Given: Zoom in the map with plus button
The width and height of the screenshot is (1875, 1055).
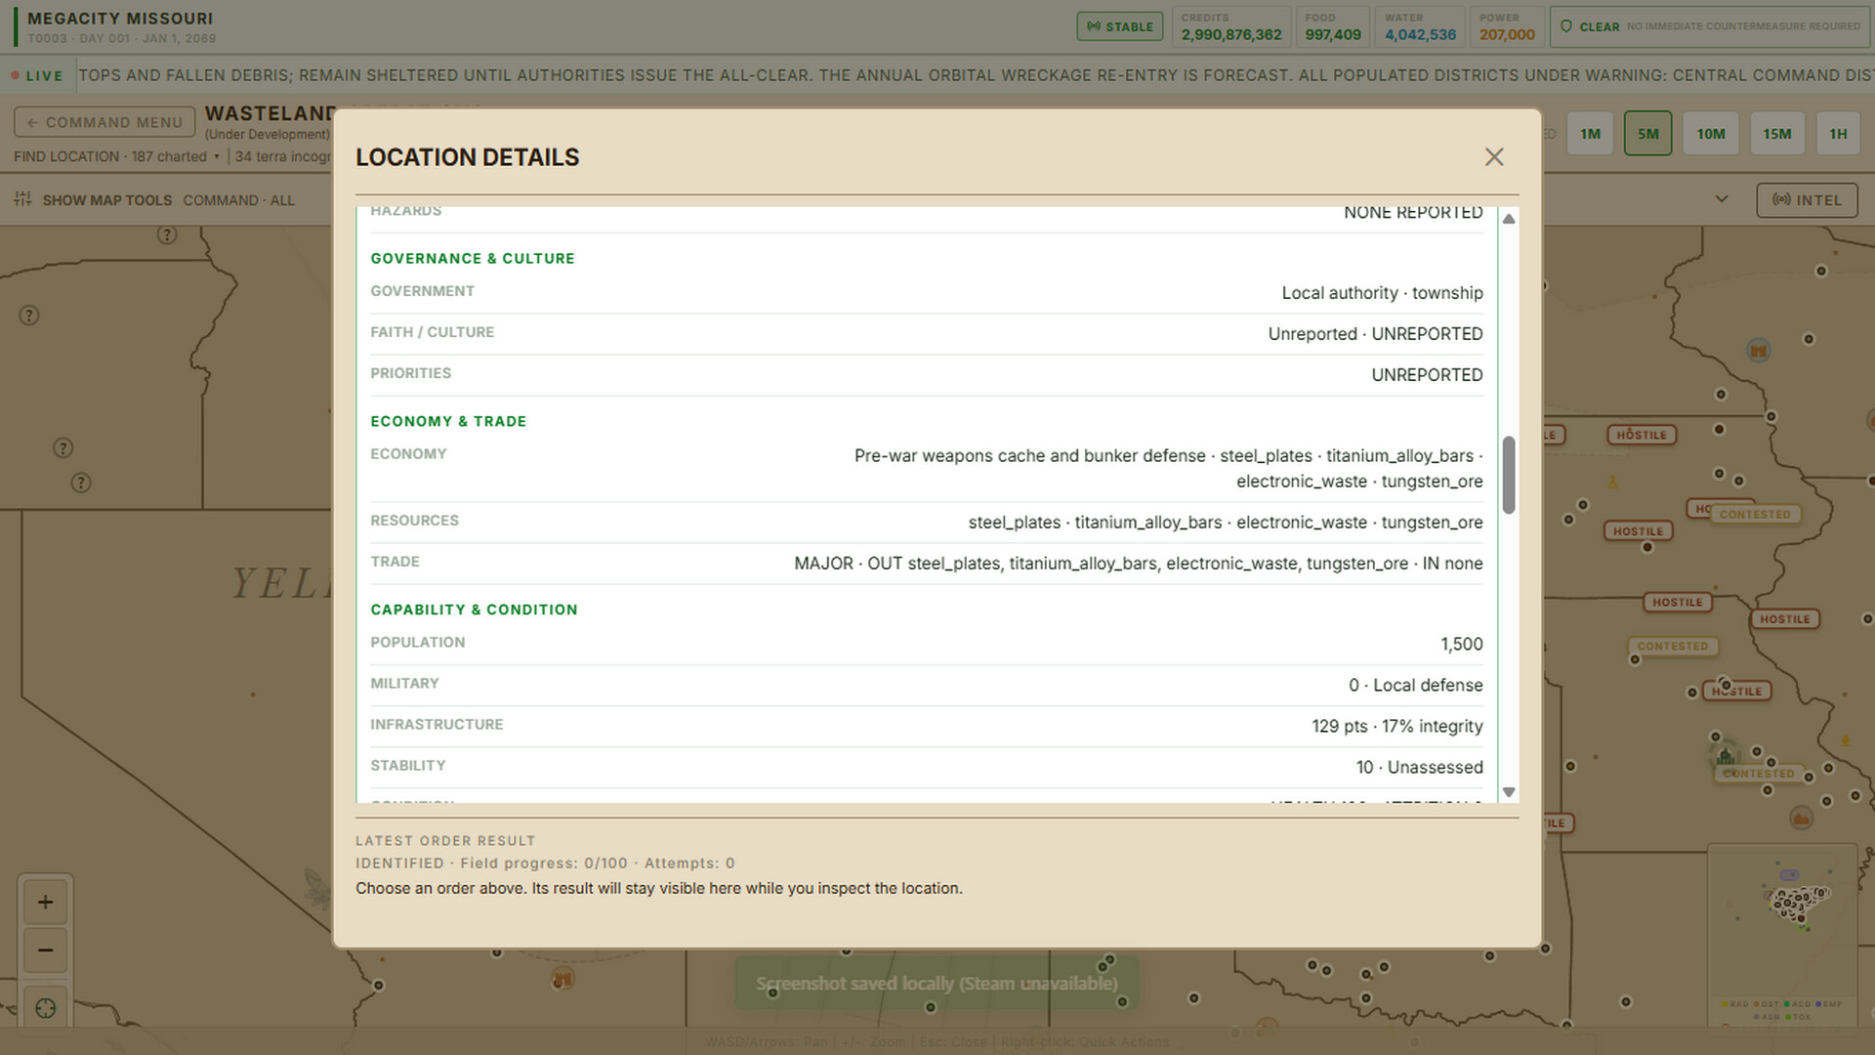Looking at the screenshot, I should (x=45, y=902).
